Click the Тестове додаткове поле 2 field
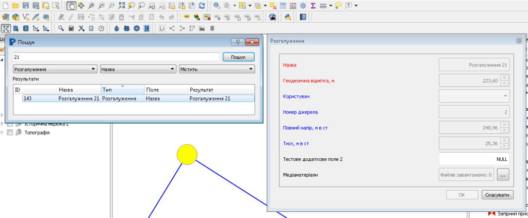The width and height of the screenshot is (528, 218). click(474, 159)
